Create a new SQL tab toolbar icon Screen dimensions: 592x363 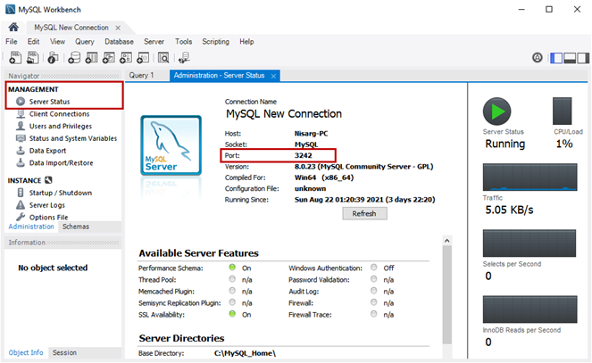pyautogui.click(x=15, y=57)
